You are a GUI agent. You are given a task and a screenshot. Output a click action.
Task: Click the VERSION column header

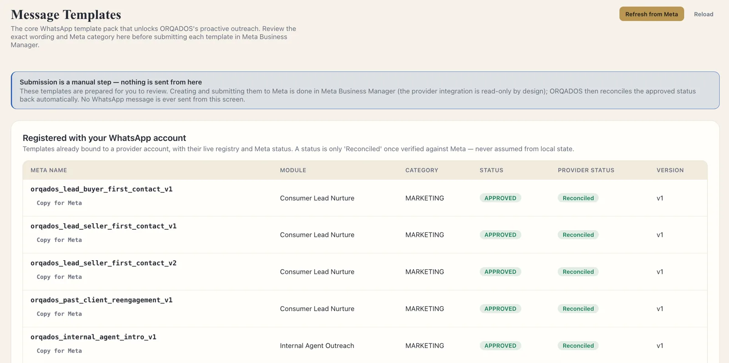[x=670, y=170]
